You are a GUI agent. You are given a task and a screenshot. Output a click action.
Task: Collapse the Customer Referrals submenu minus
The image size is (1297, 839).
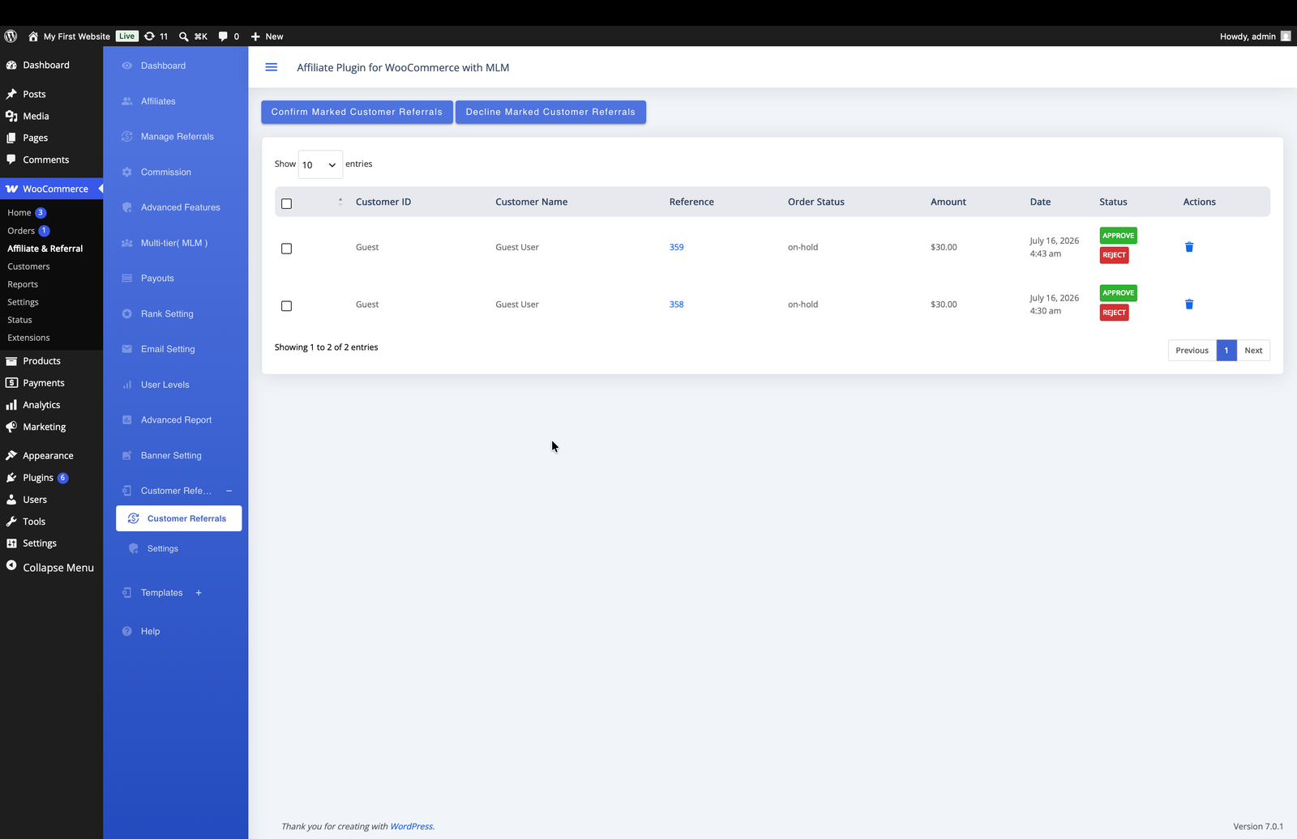coord(229,491)
